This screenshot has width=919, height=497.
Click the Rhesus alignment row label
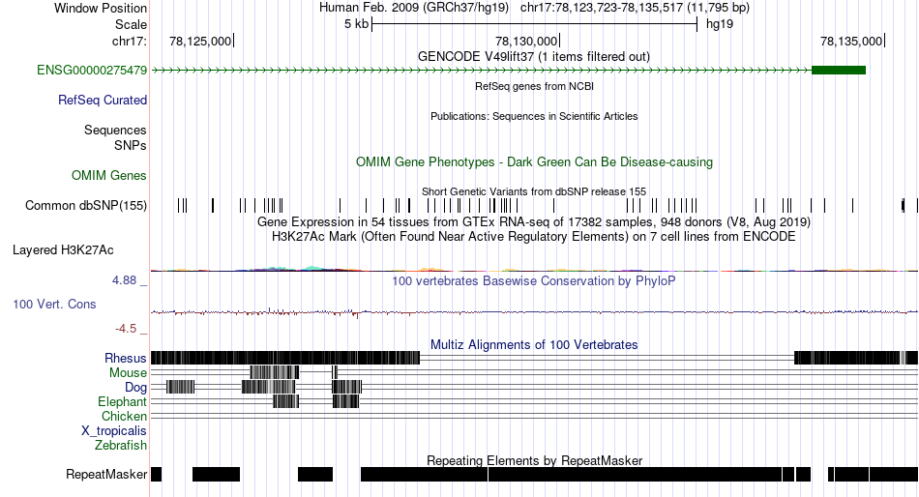point(126,358)
